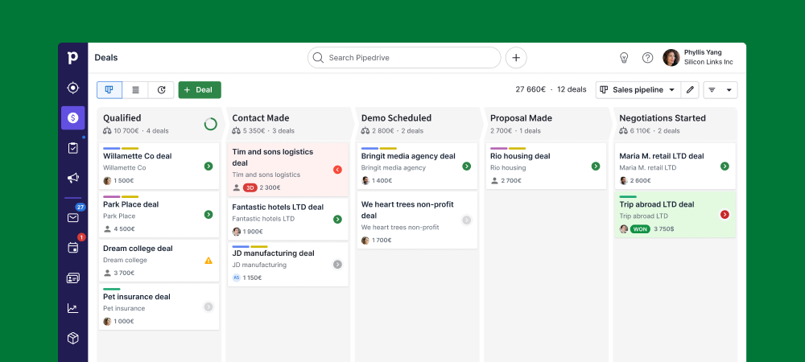Open Products box icon in sidebar
Viewport: 805px width, 362px height.
pos(72,338)
